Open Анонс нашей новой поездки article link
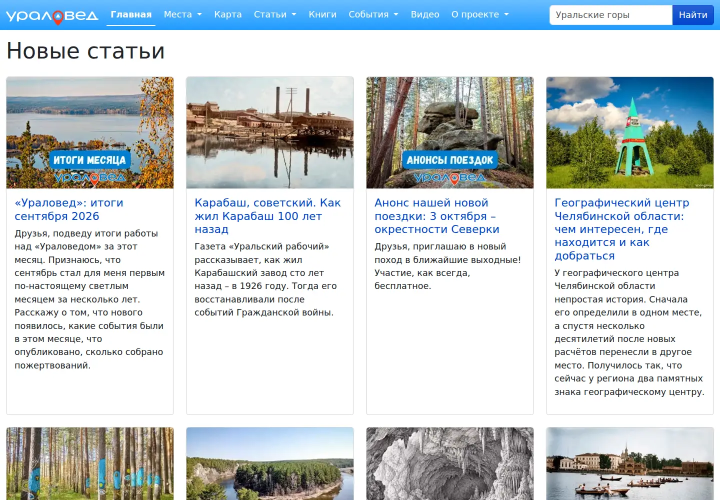Viewport: 720px width, 500px height. click(437, 216)
